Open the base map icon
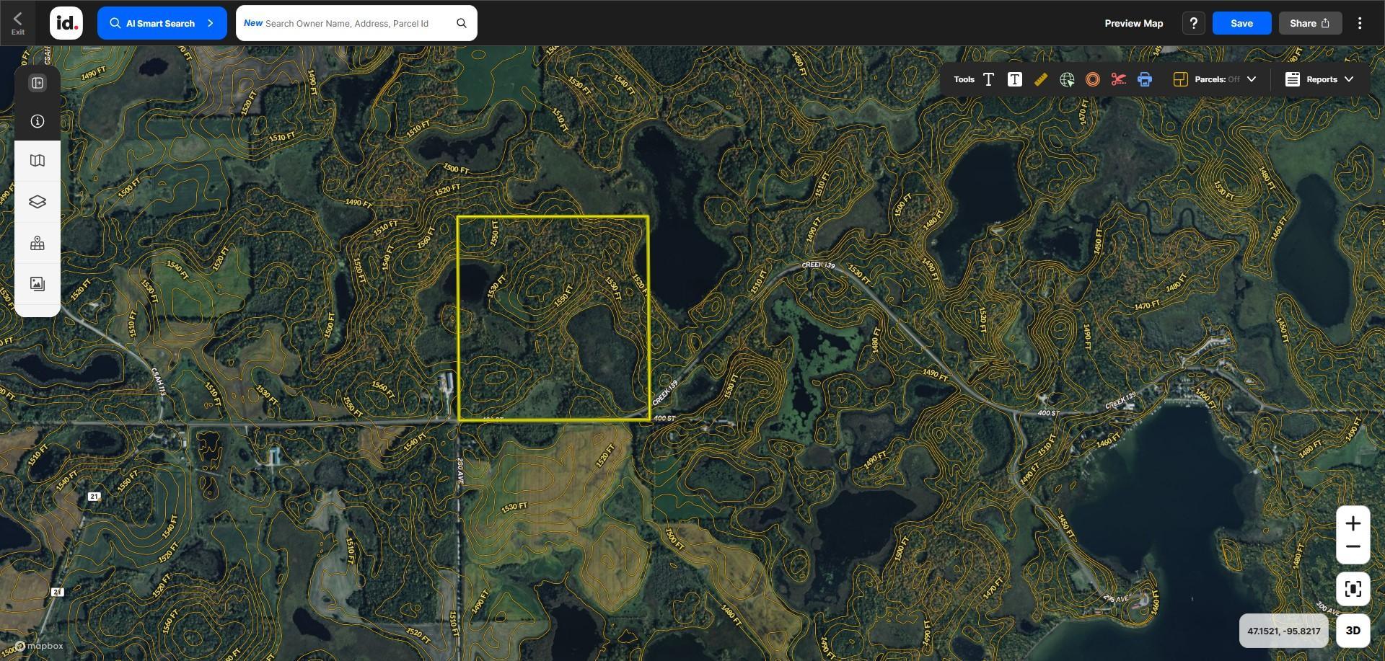This screenshot has height=661, width=1385. point(38,161)
